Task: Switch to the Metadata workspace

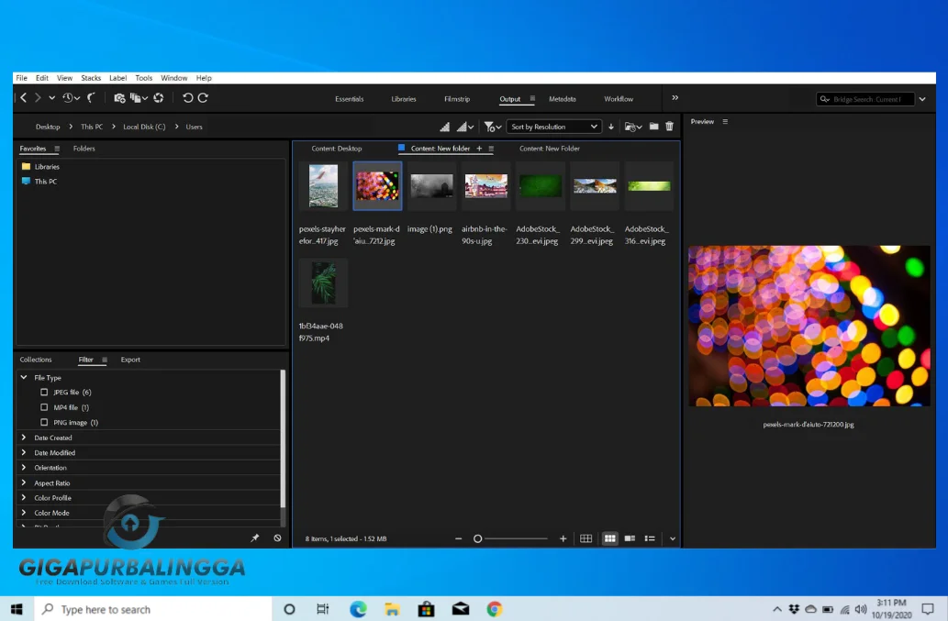Action: coord(563,98)
